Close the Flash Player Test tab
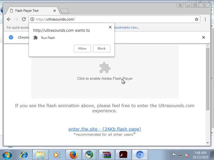The width and height of the screenshot is (214, 160). pos(55,11)
